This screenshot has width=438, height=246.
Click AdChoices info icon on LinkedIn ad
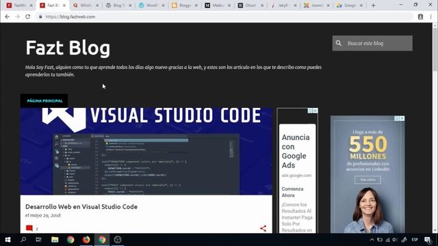tap(397, 118)
